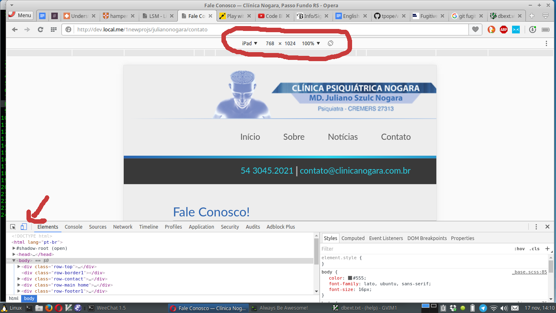Open the DuckDuckGo extension icon

pos(491,29)
